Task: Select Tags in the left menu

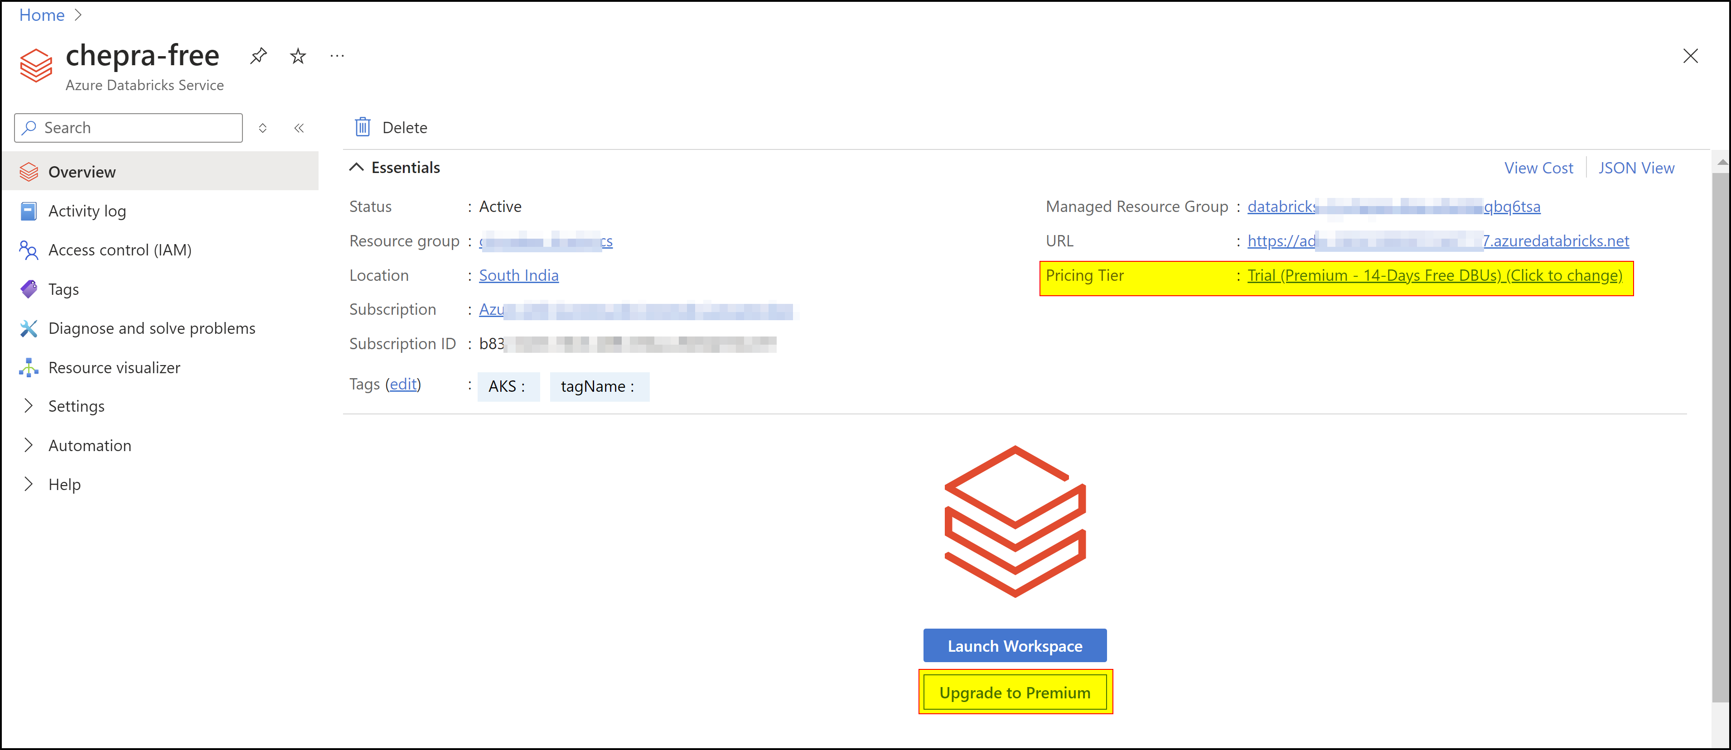Action: [x=64, y=289]
